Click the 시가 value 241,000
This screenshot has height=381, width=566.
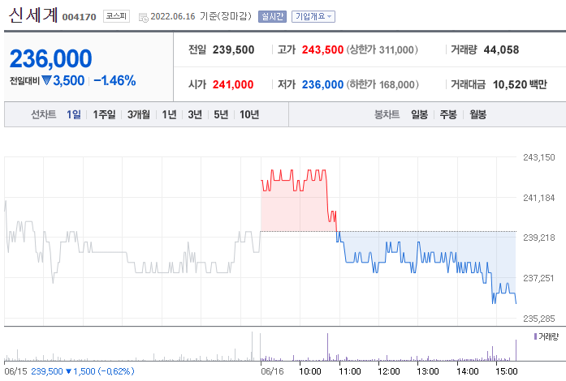233,84
